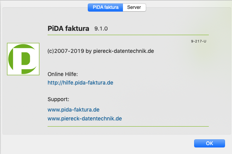Viewport: 232px width, 154px height.
Task: Click the Online Hilfe label
Action: pos(63,74)
